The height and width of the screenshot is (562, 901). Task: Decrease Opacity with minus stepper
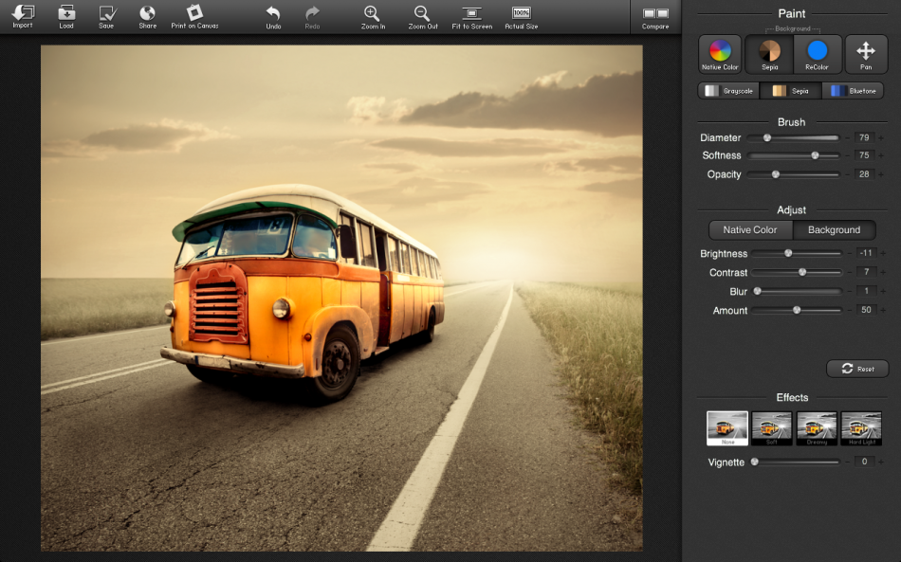click(x=847, y=175)
